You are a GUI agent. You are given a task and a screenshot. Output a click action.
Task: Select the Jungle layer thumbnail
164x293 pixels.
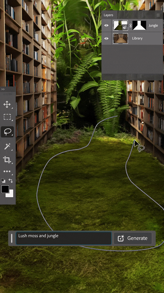coord(121,26)
